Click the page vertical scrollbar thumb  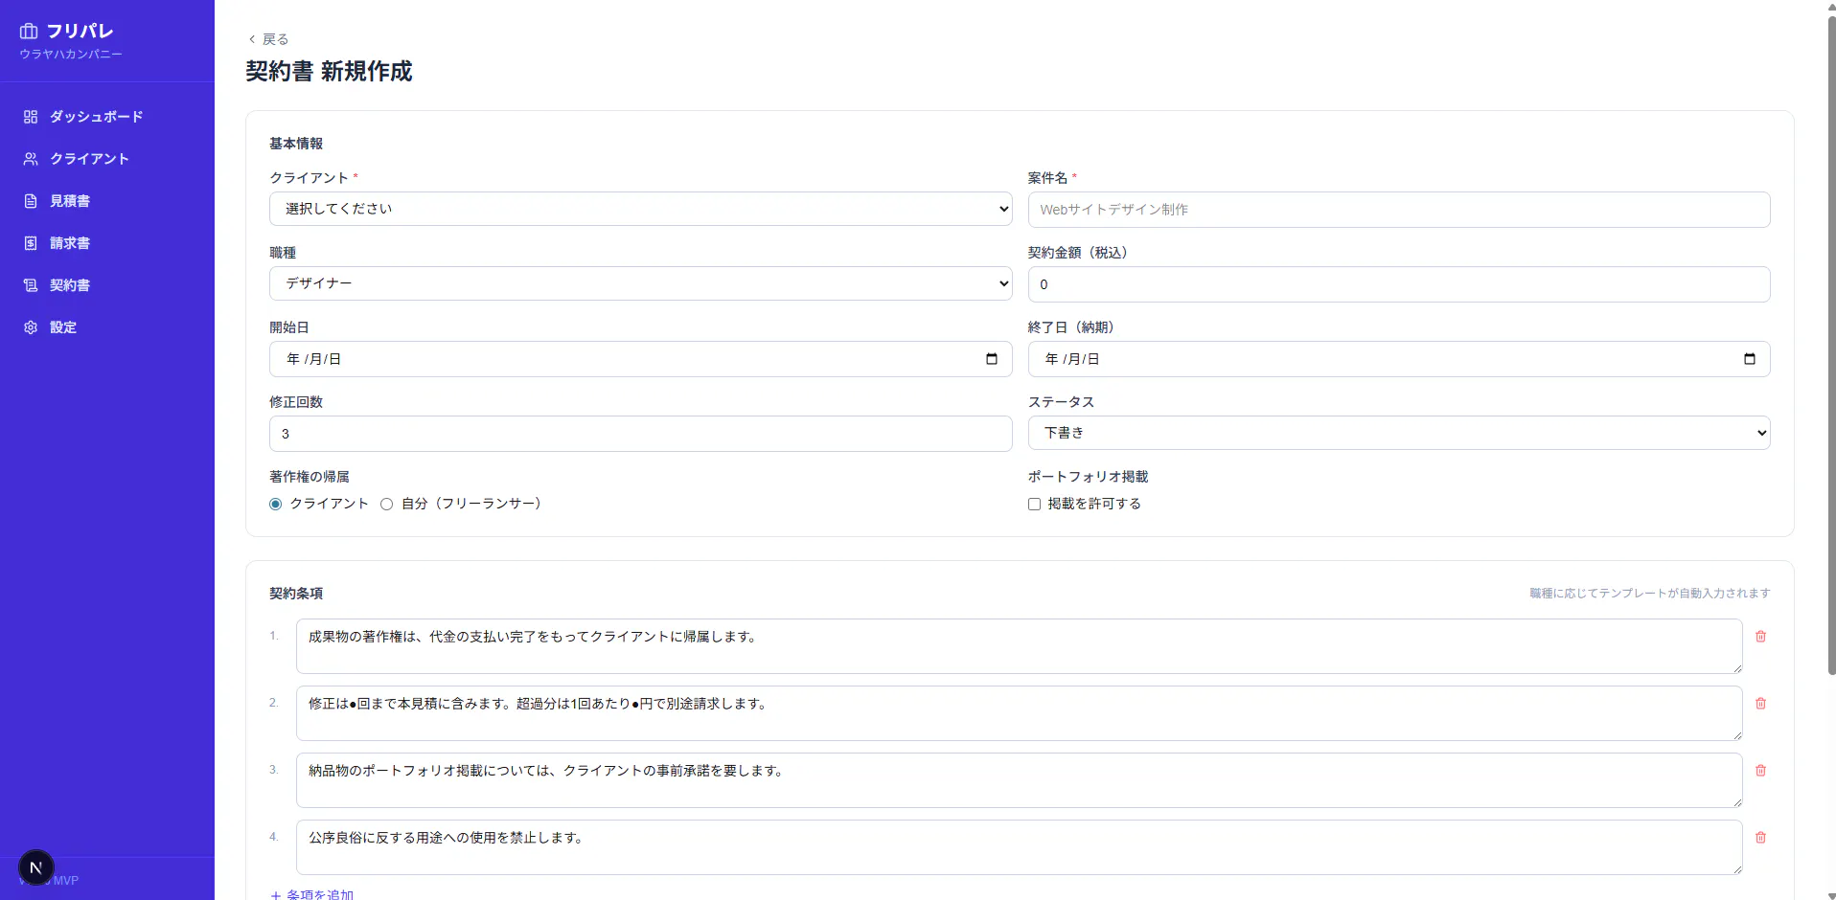click(x=1831, y=345)
